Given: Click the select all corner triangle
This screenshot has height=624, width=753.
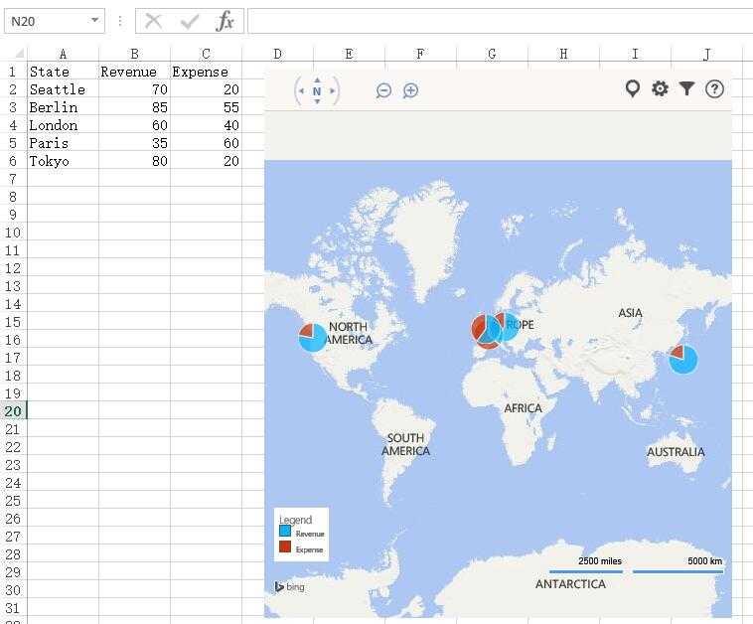Looking at the screenshot, I should [19, 53].
